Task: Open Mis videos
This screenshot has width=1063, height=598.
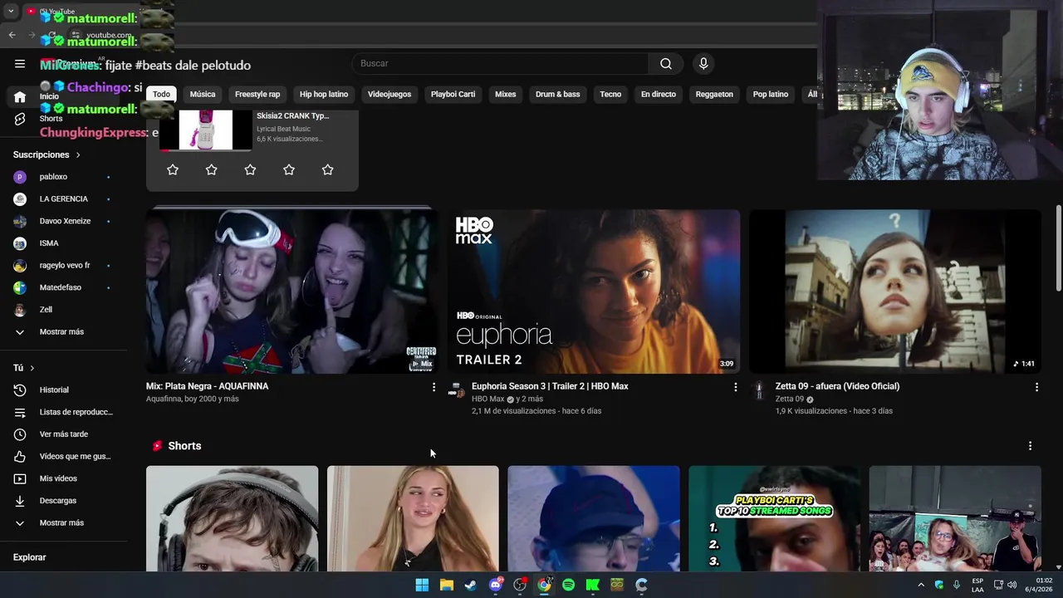Action: click(62, 478)
